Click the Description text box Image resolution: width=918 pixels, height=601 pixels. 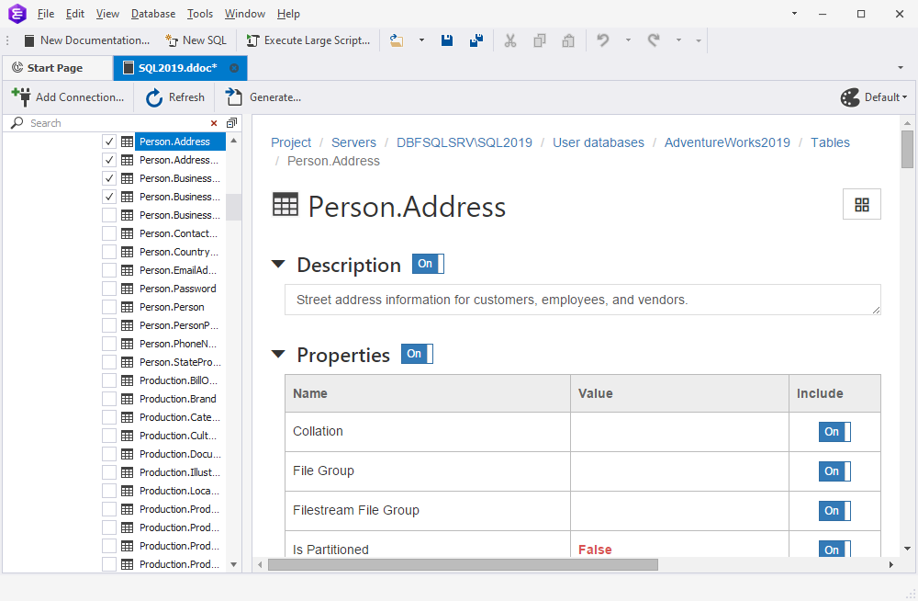(583, 300)
